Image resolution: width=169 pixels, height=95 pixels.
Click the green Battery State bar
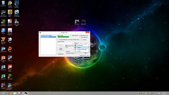tap(63, 37)
